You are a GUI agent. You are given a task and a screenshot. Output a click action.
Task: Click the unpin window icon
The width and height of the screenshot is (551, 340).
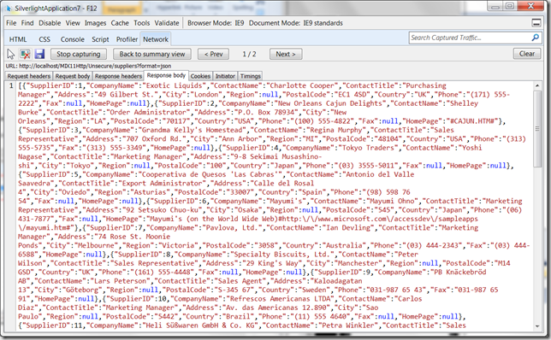pyautogui.click(x=536, y=23)
